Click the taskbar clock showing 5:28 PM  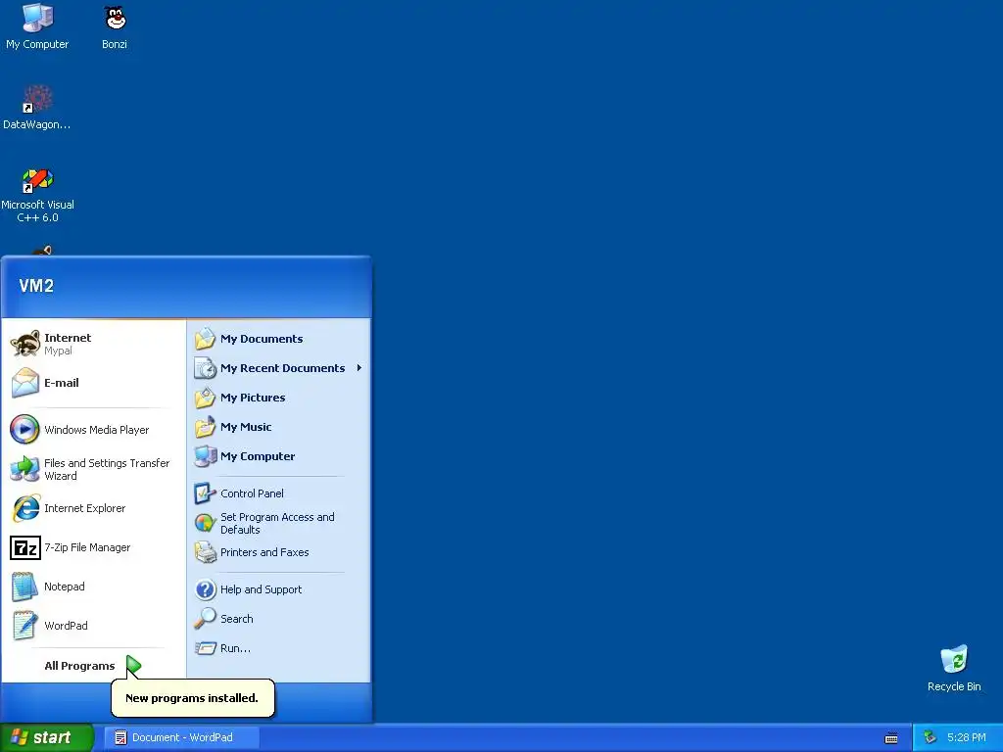[967, 738]
